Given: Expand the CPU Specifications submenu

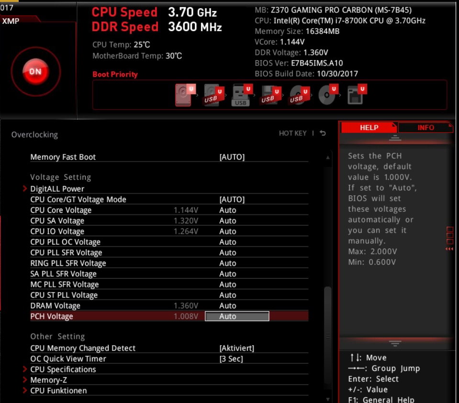Looking at the screenshot, I should (x=63, y=370).
